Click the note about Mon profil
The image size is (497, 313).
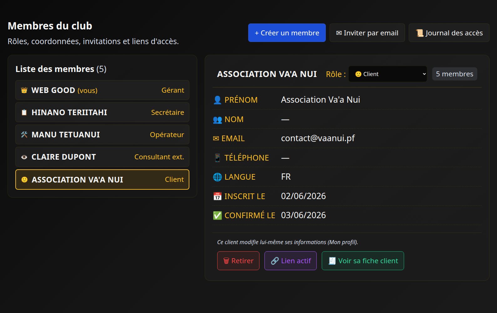[x=288, y=242]
